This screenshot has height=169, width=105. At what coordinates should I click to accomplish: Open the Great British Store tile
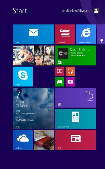pyautogui.click(x=75, y=55)
